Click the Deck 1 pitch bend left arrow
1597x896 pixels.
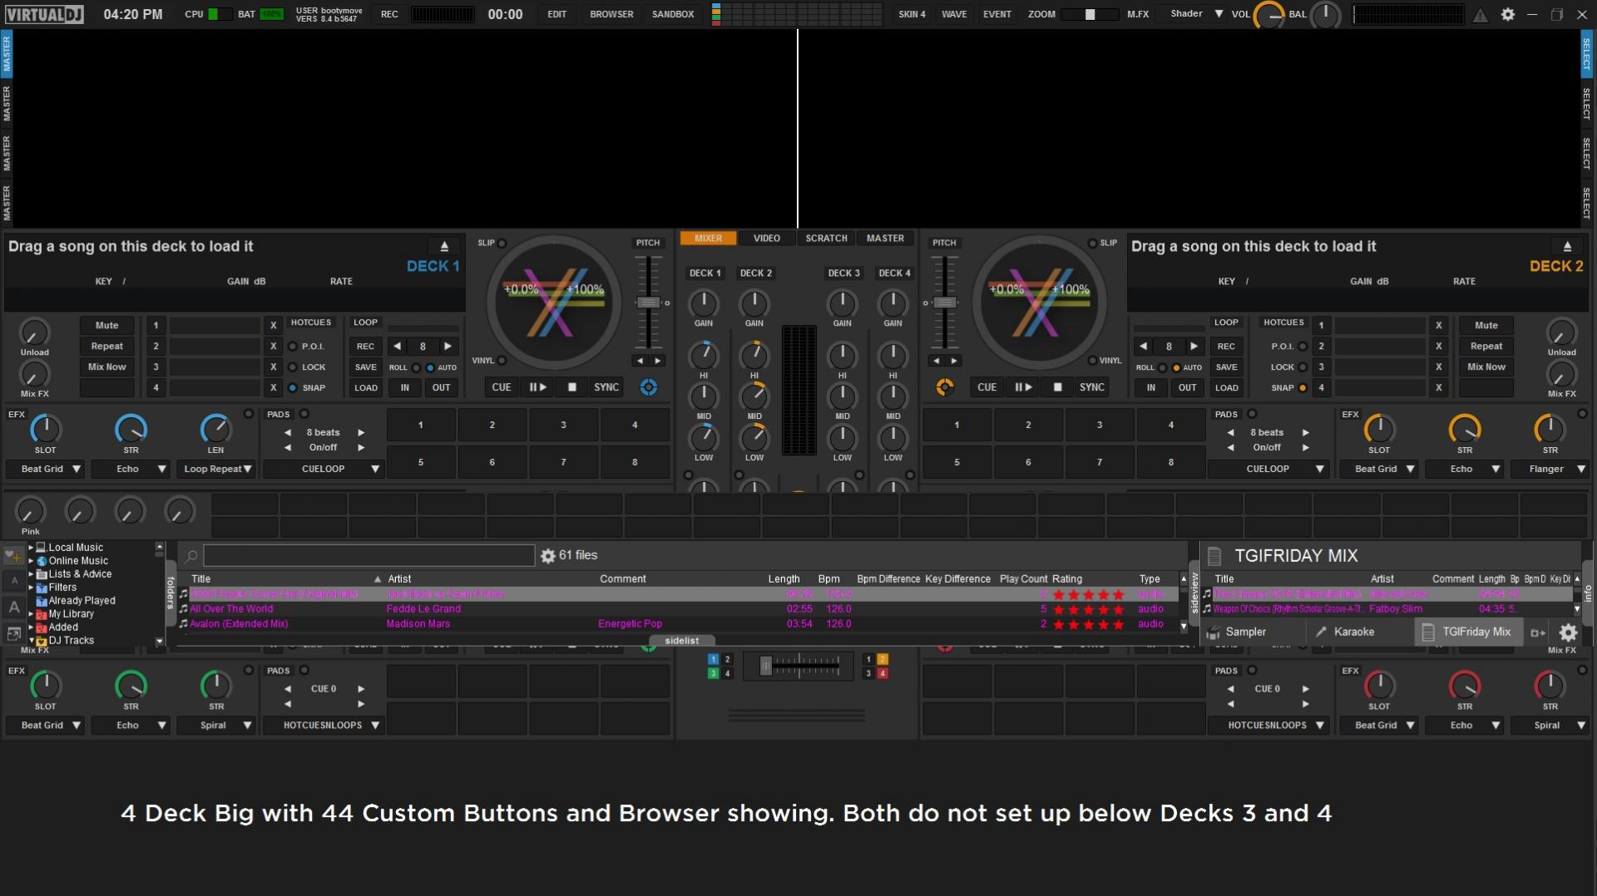point(640,361)
